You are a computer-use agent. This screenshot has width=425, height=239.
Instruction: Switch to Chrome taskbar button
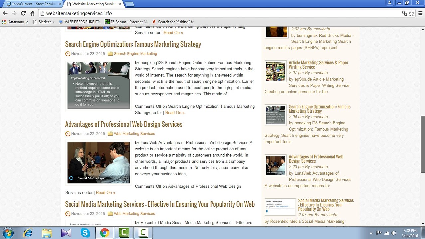[104, 233]
